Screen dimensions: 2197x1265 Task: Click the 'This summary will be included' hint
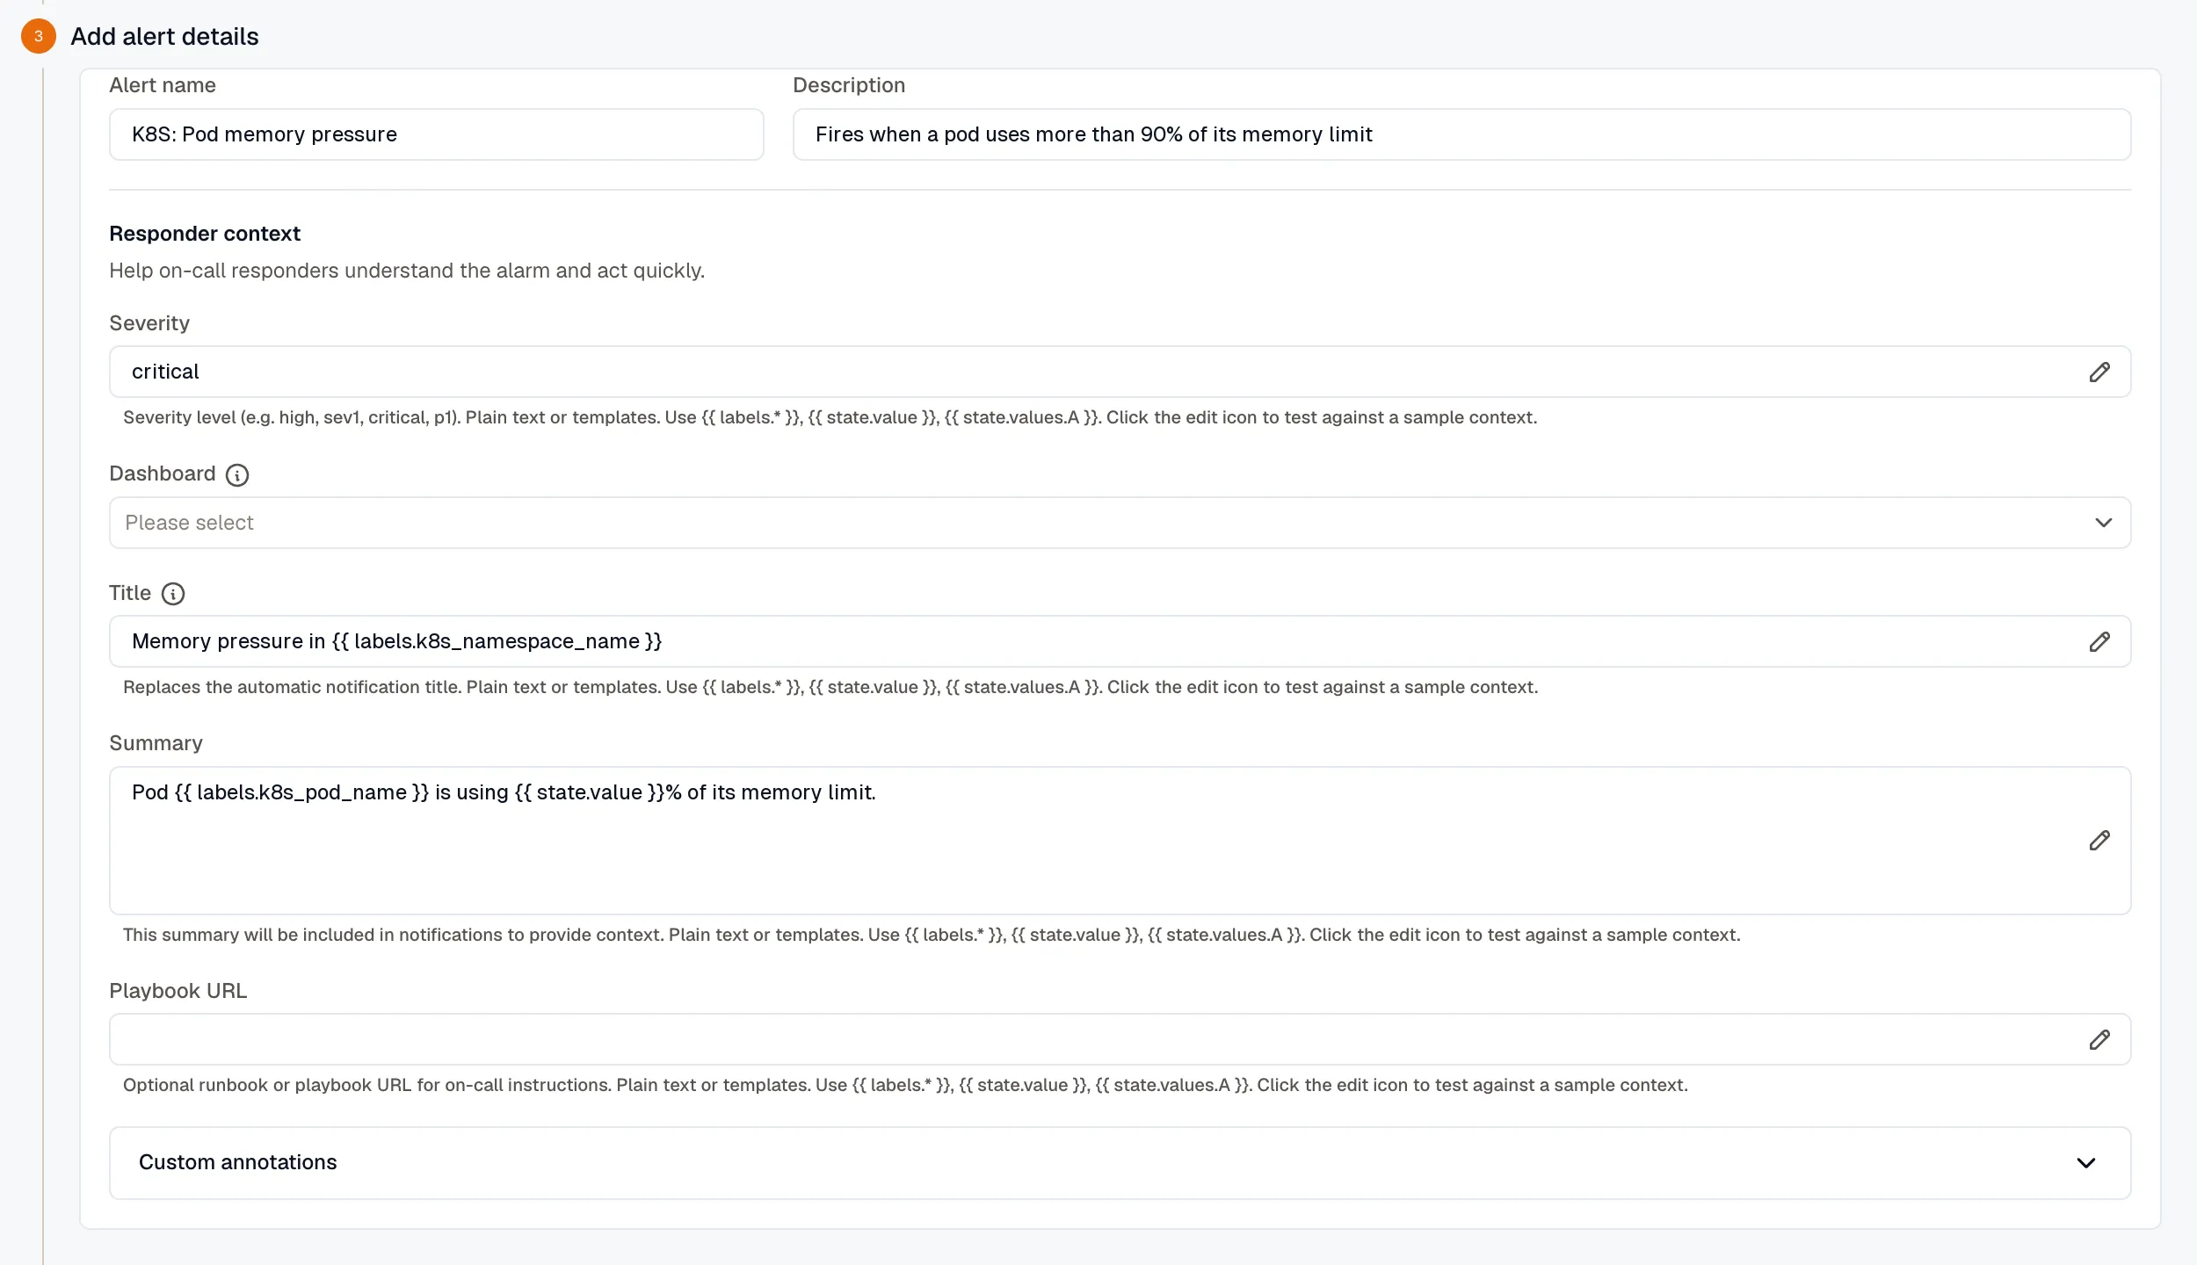pos(932,935)
